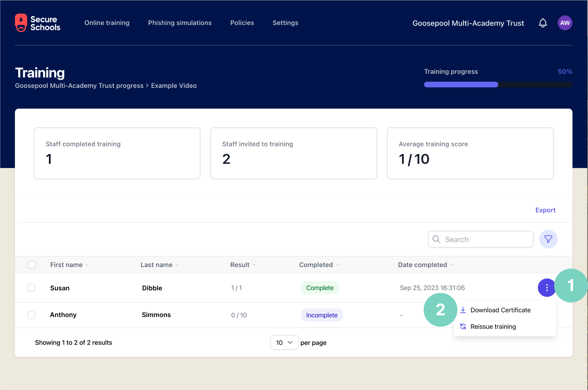The width and height of the screenshot is (588, 390).
Task: Click the last name Dibble
Action: click(152, 288)
